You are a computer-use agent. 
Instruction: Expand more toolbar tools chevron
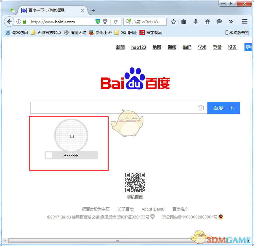click(231, 22)
